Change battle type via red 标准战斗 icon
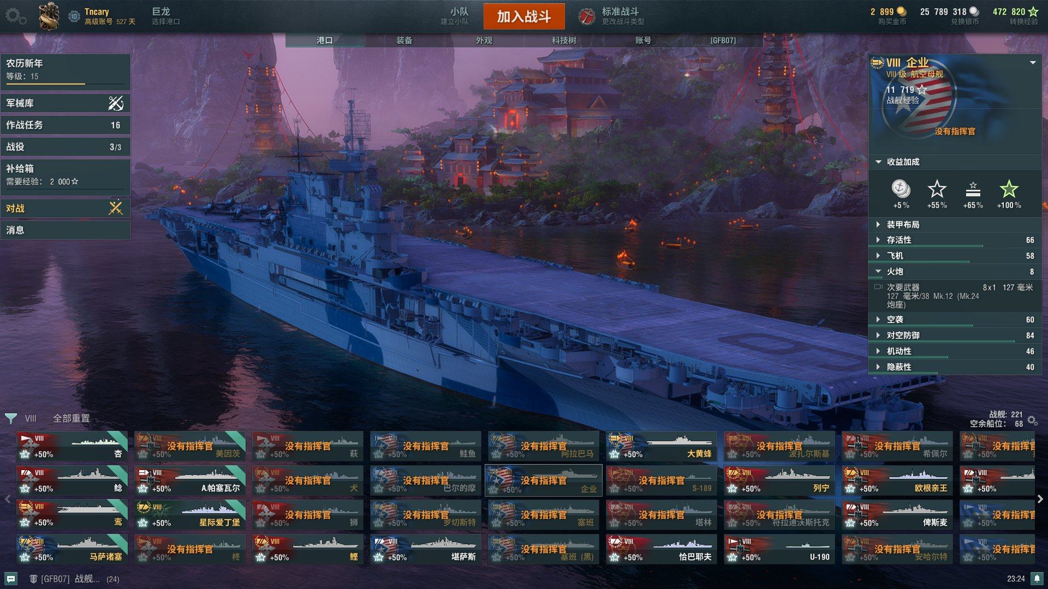This screenshot has width=1048, height=589. click(x=587, y=16)
